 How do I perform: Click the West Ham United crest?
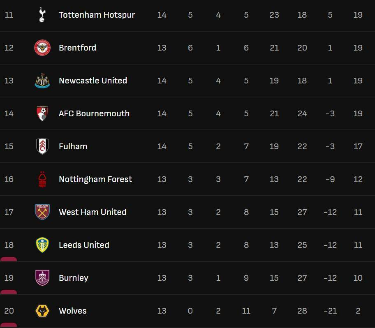(42, 212)
